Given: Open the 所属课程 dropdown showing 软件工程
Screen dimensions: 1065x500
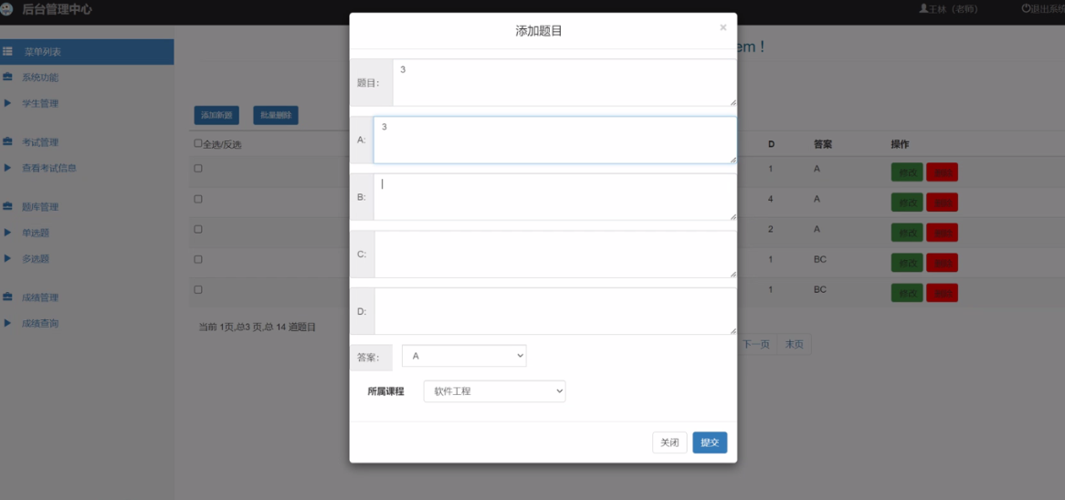Looking at the screenshot, I should [x=494, y=391].
